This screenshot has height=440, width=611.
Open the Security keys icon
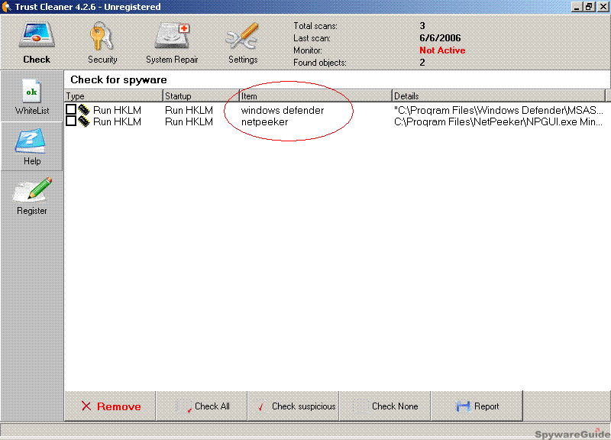point(102,37)
